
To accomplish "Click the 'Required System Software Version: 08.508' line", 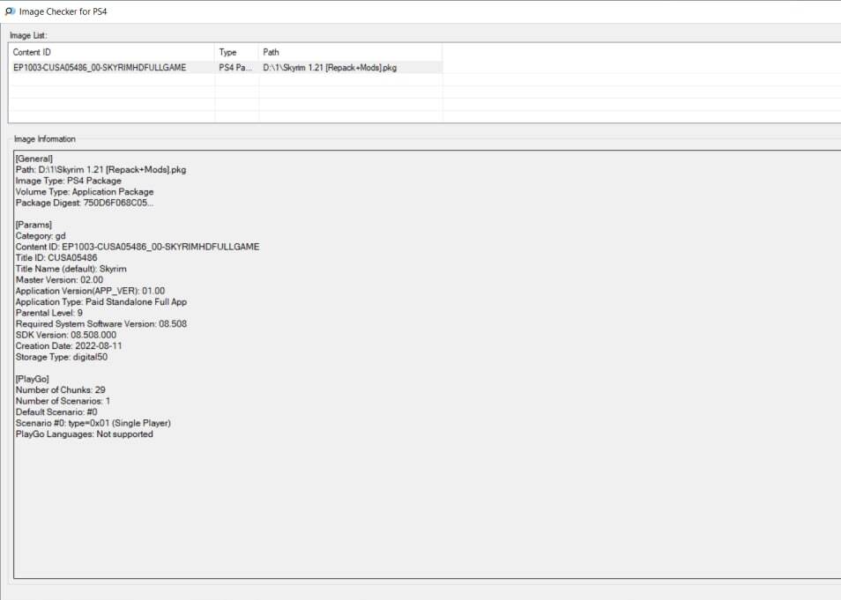I will (100, 324).
